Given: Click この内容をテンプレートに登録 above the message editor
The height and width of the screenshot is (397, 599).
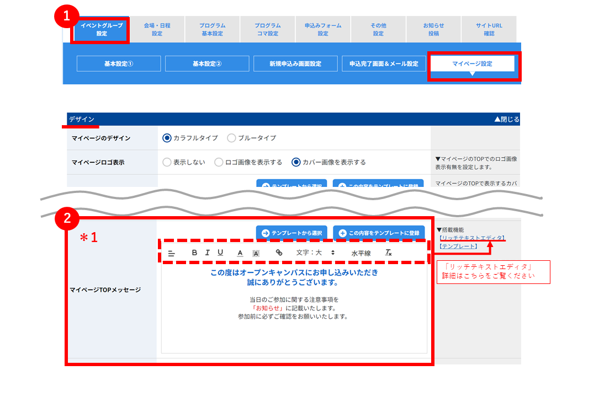Looking at the screenshot, I should click(379, 233).
